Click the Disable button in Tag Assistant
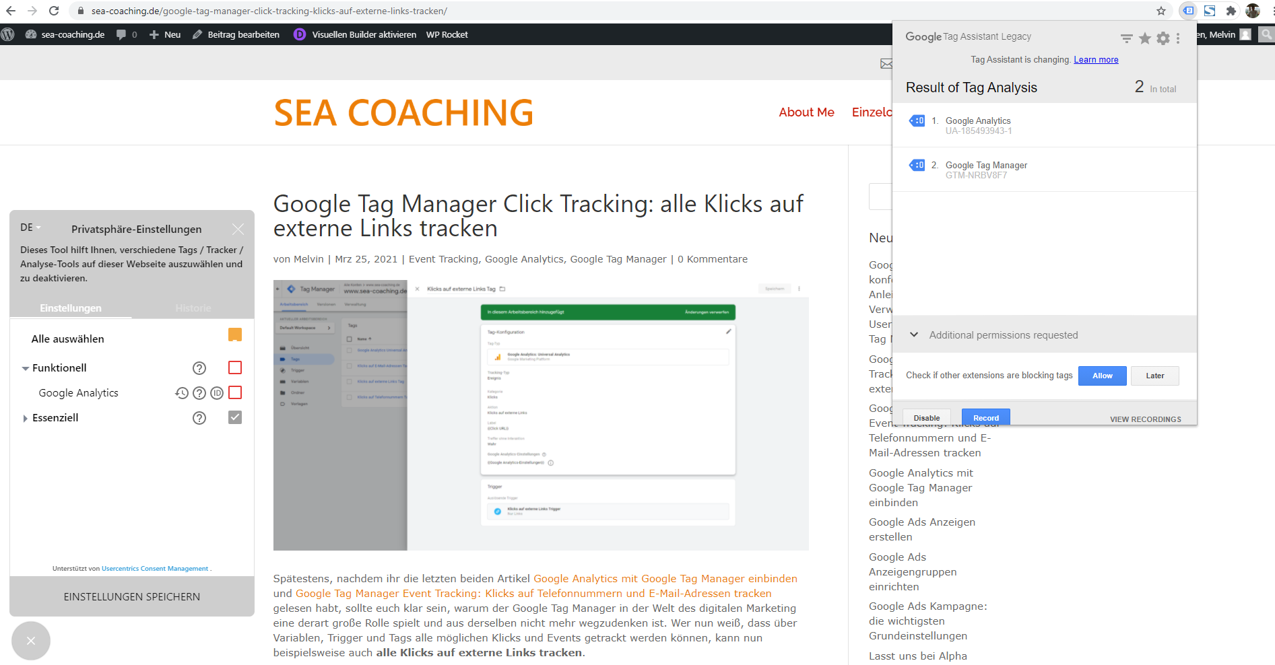 [x=926, y=417]
